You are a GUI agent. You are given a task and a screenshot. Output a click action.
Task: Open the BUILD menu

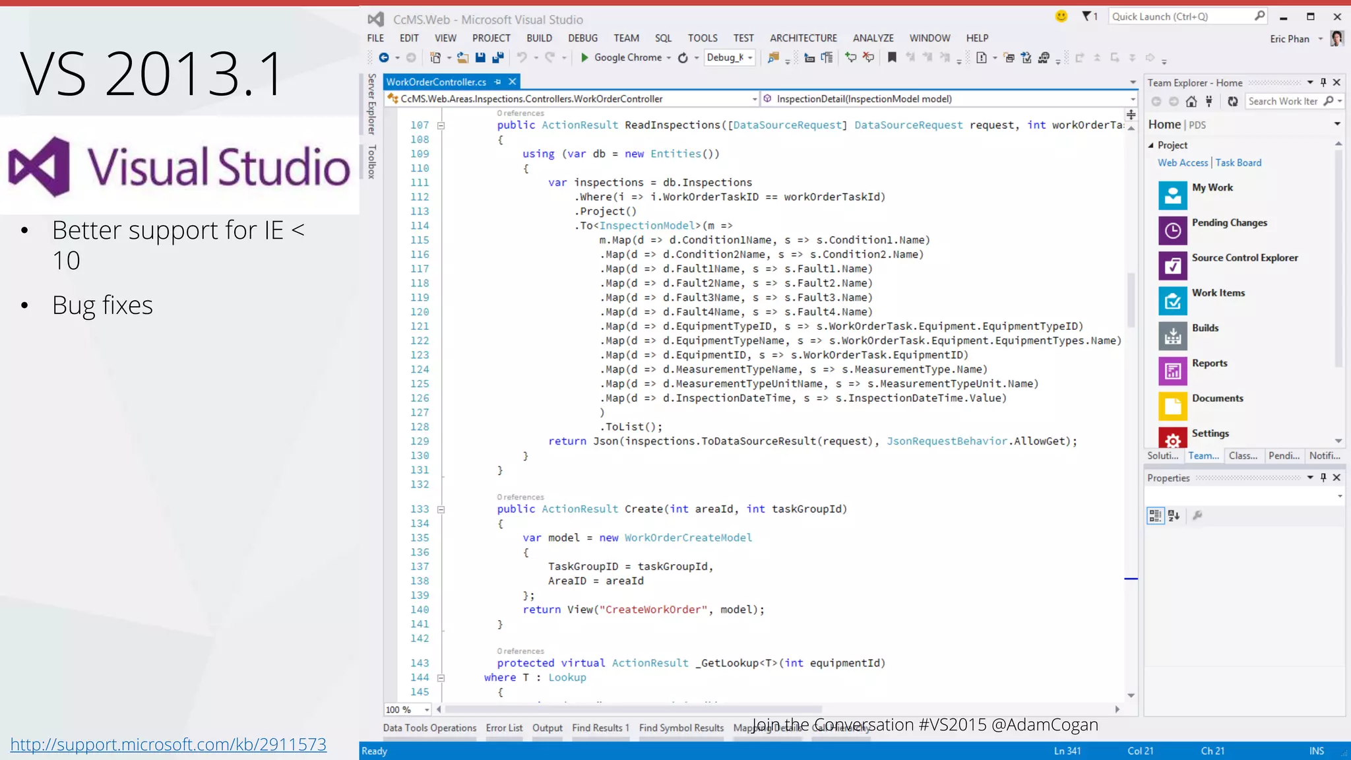point(539,38)
